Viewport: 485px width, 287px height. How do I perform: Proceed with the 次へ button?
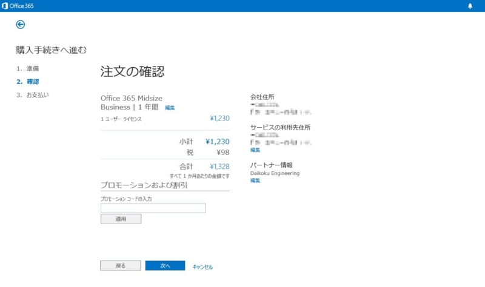pos(165,266)
